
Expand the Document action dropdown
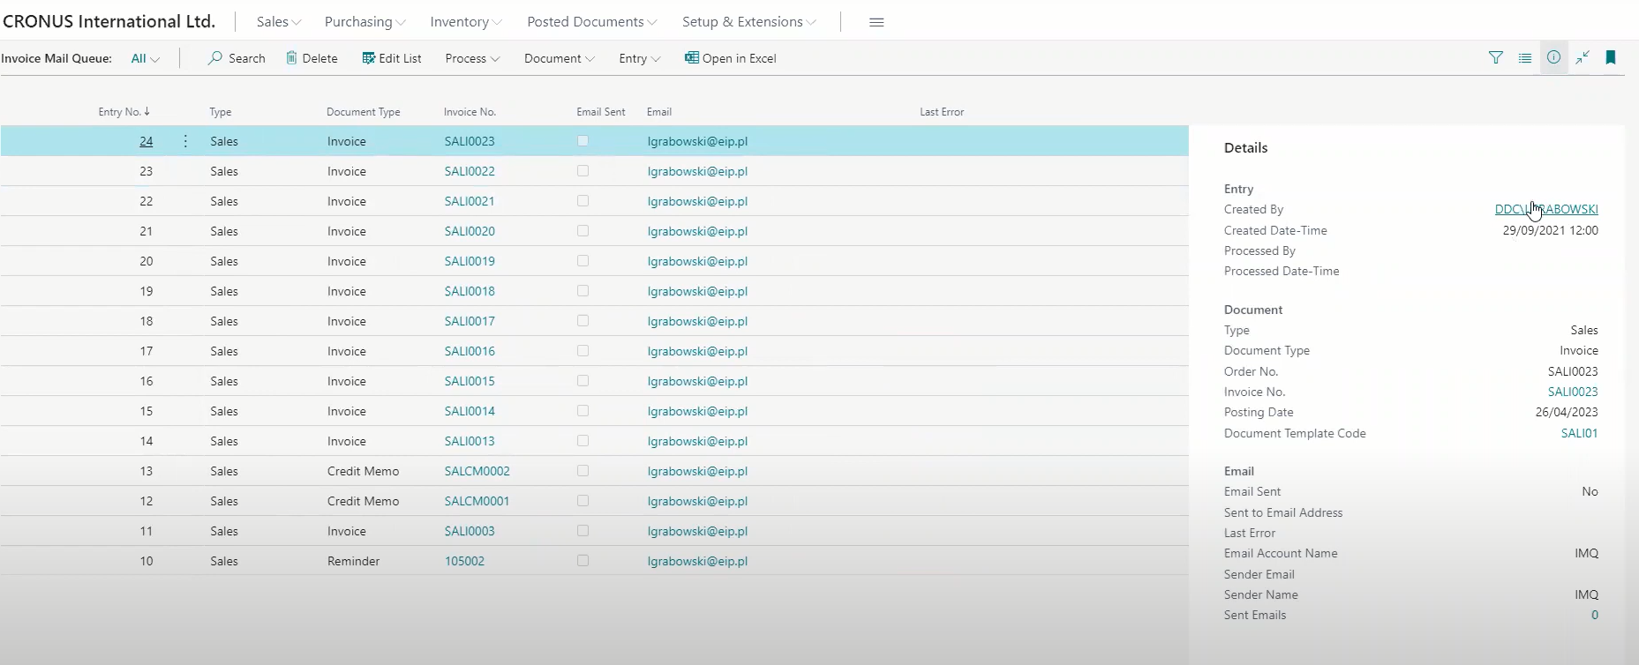click(x=560, y=58)
